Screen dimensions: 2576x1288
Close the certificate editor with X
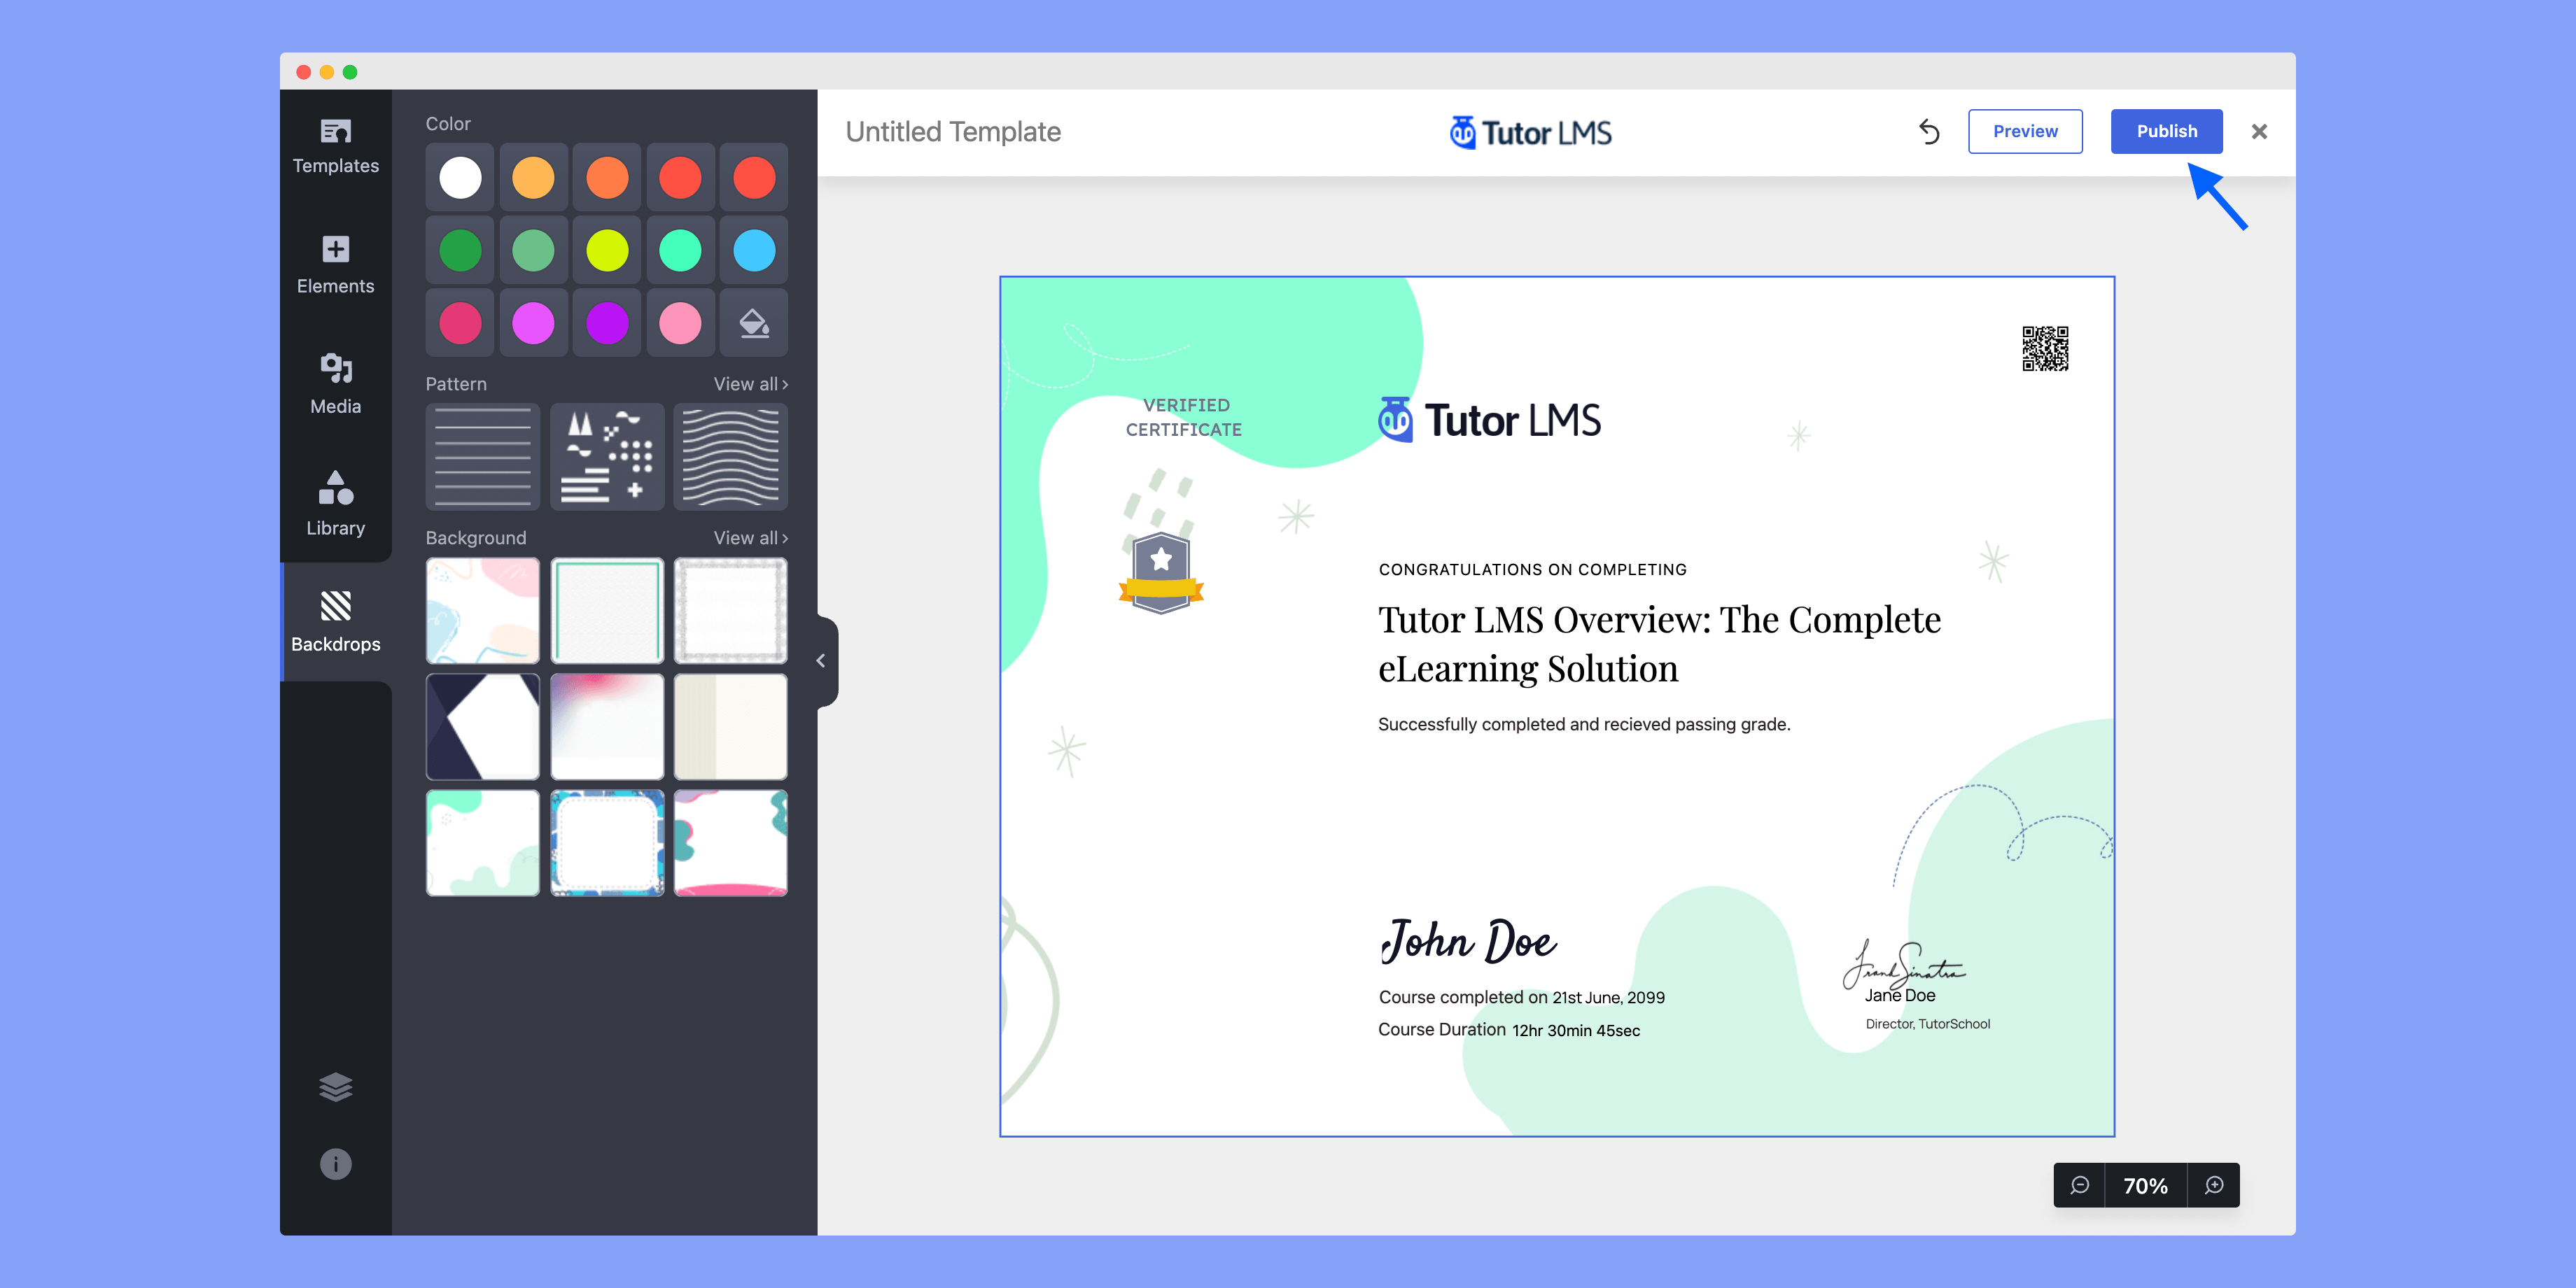[x=2259, y=131]
